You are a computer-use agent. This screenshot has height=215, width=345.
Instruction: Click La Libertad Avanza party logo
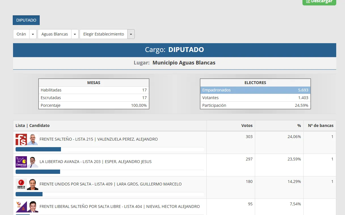point(21,162)
